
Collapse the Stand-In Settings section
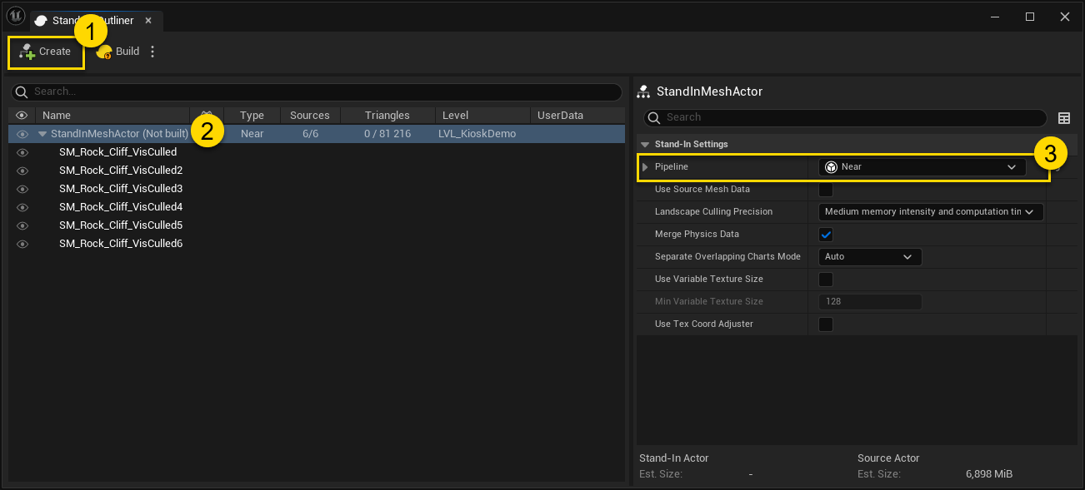point(643,144)
